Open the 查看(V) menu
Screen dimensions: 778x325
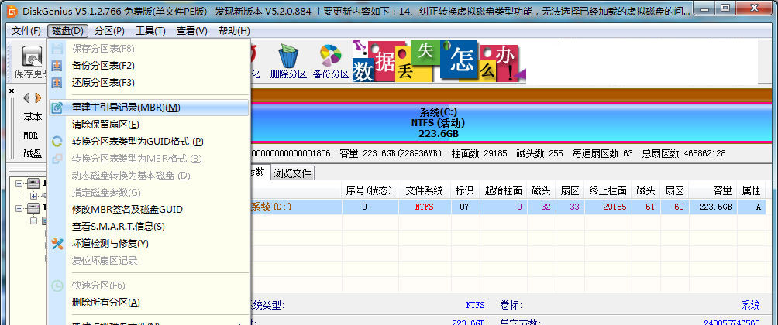191,31
